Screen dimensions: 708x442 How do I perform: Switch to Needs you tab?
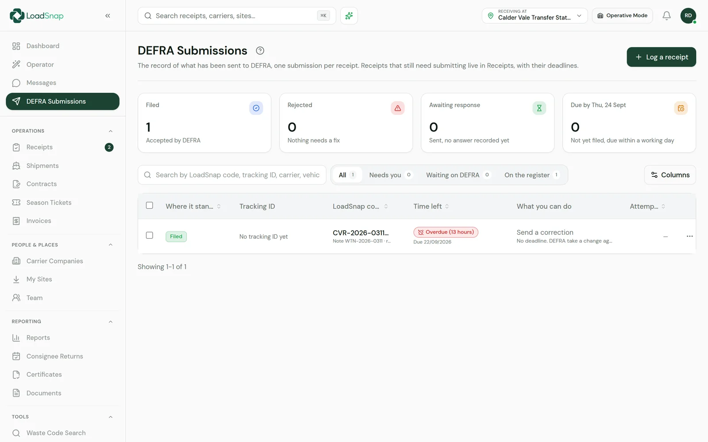[390, 175]
